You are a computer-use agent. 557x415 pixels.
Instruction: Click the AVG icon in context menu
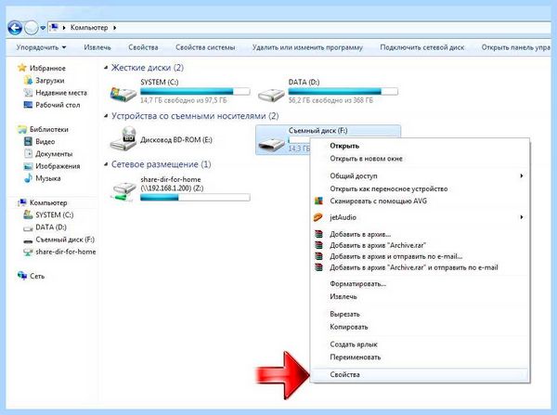pos(318,201)
